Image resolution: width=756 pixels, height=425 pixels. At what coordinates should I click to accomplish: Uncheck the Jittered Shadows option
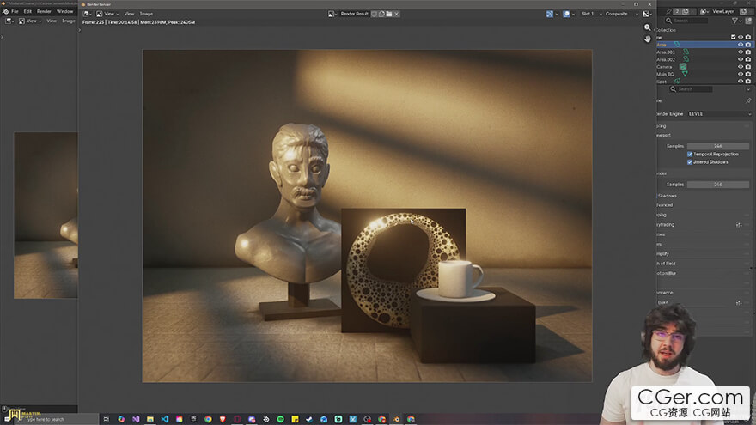click(x=690, y=161)
